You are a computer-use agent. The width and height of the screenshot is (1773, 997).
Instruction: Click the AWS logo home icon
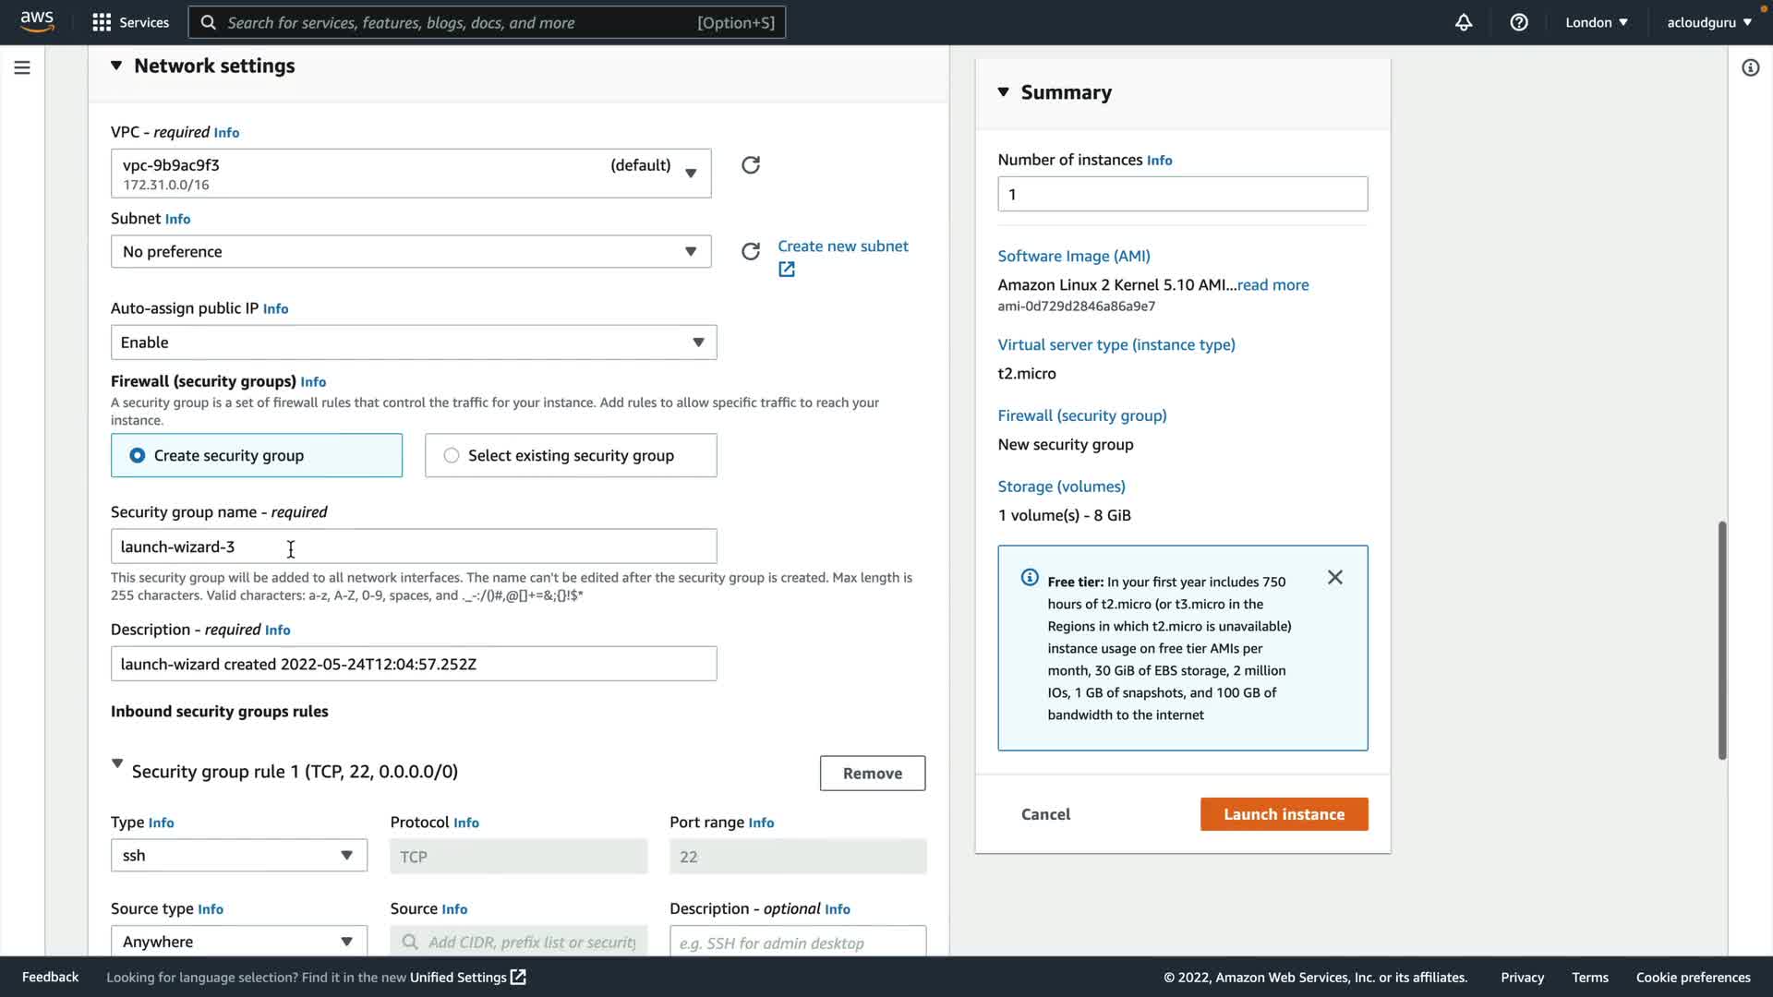[x=37, y=21]
